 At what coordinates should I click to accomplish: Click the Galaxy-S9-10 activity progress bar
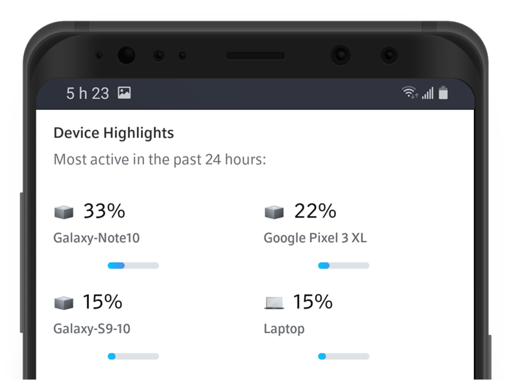coord(133,356)
